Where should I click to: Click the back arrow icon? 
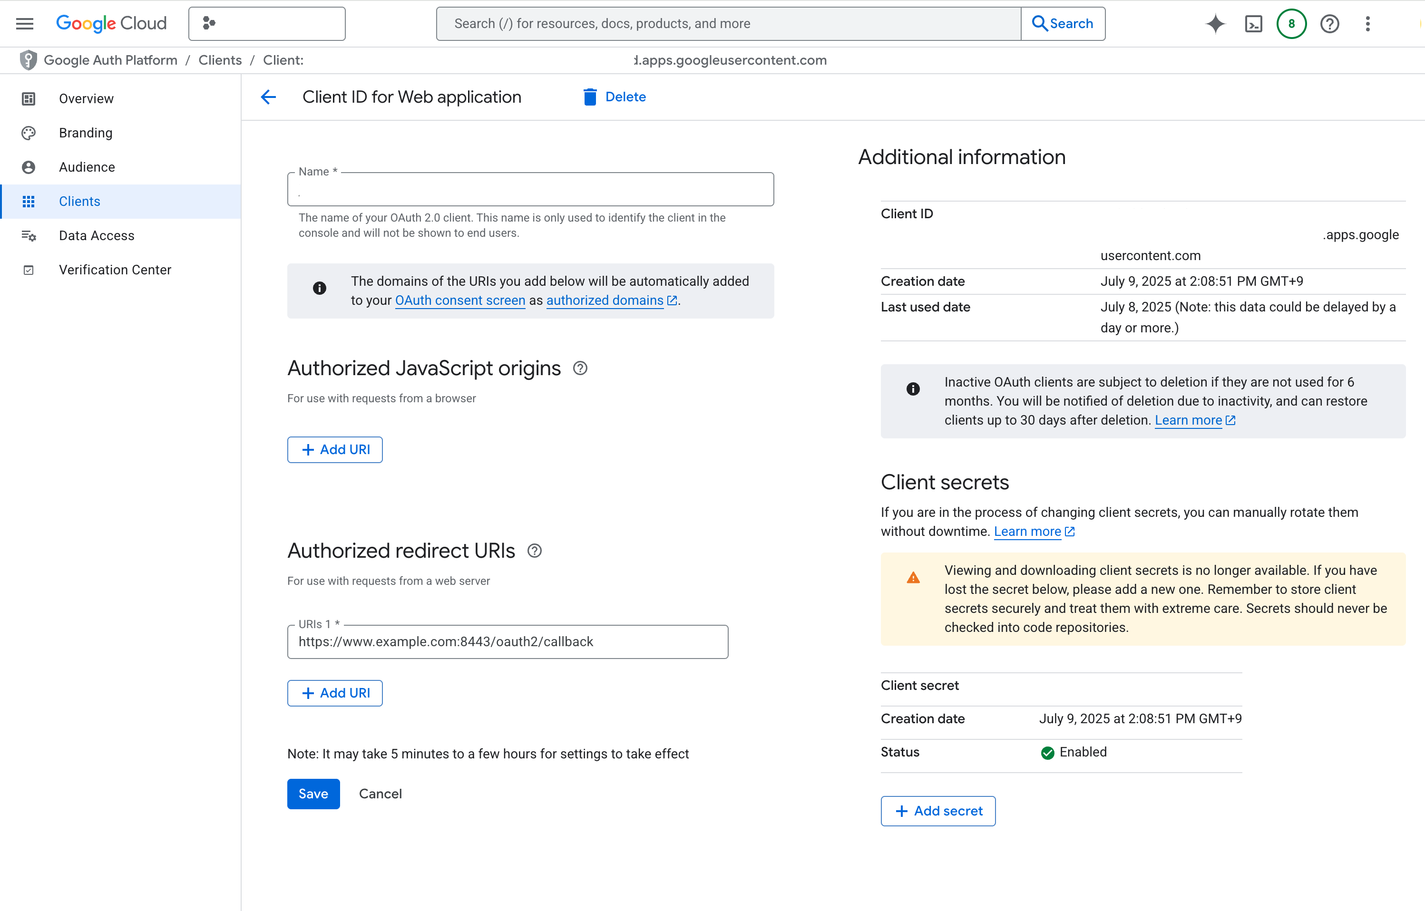click(269, 97)
